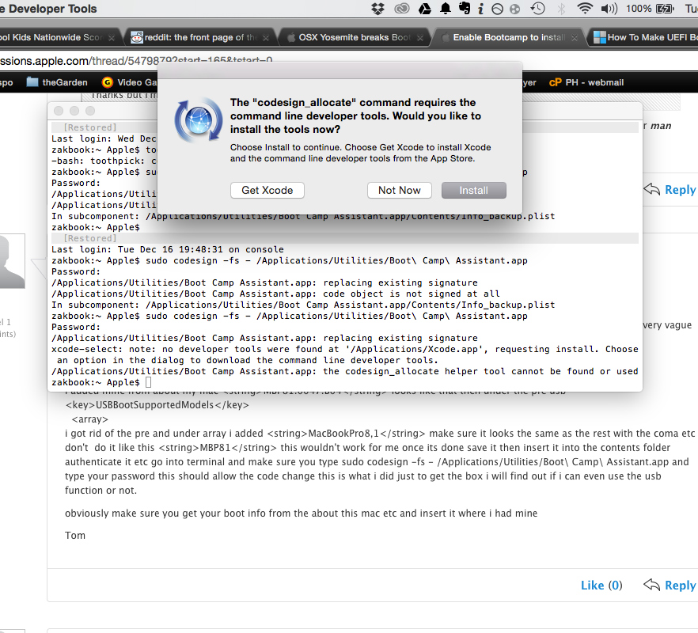Select the Enable Bootcamp to install tab

(x=510, y=37)
